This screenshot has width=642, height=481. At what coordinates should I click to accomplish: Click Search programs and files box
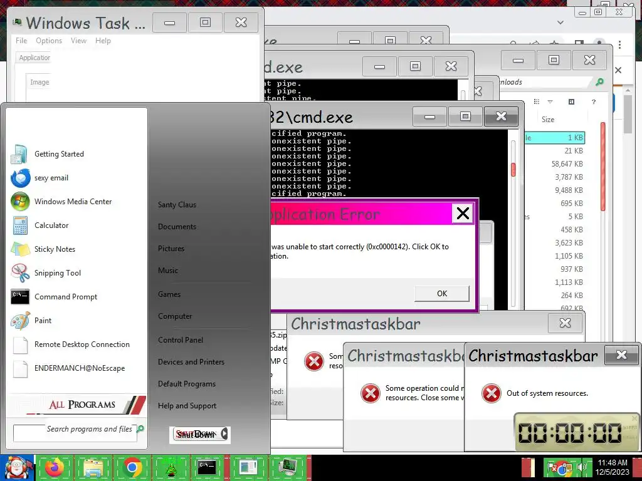[x=75, y=433]
